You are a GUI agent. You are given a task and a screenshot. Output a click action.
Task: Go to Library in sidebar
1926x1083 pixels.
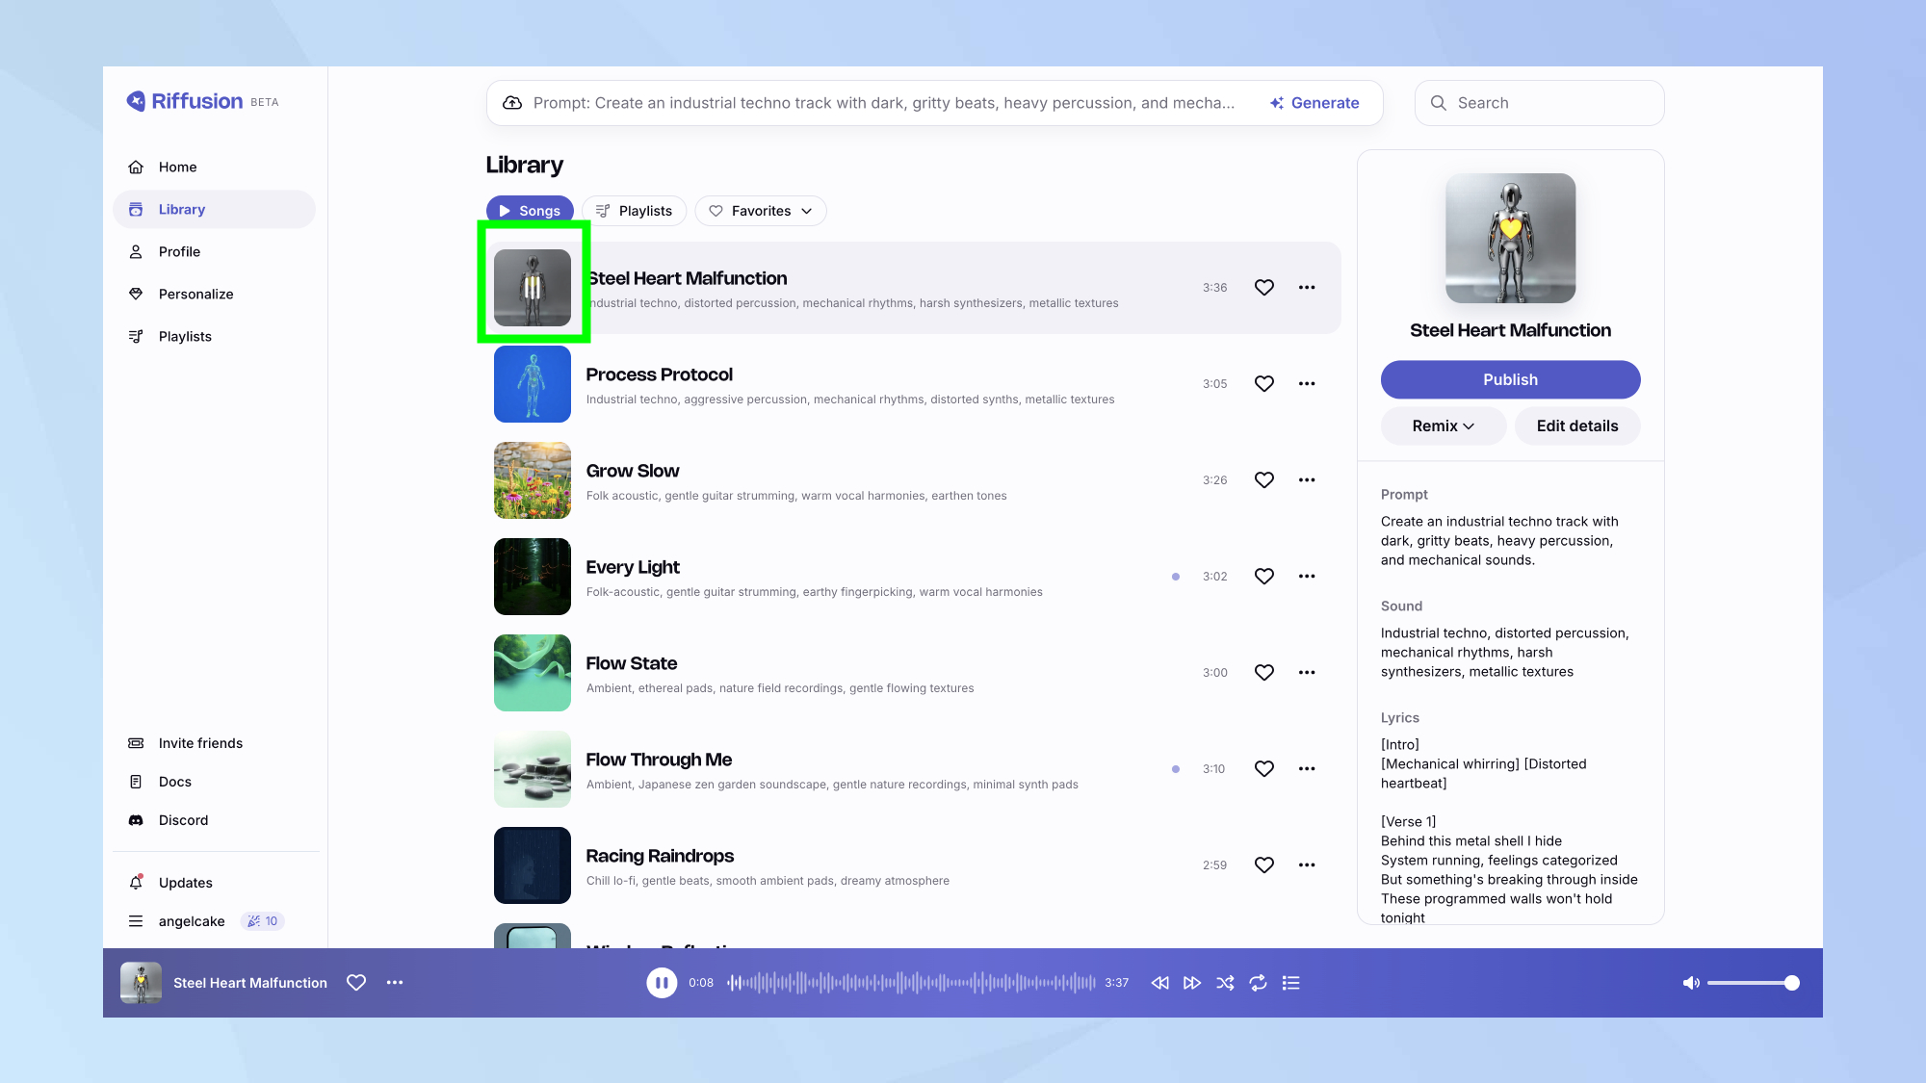point(214,209)
